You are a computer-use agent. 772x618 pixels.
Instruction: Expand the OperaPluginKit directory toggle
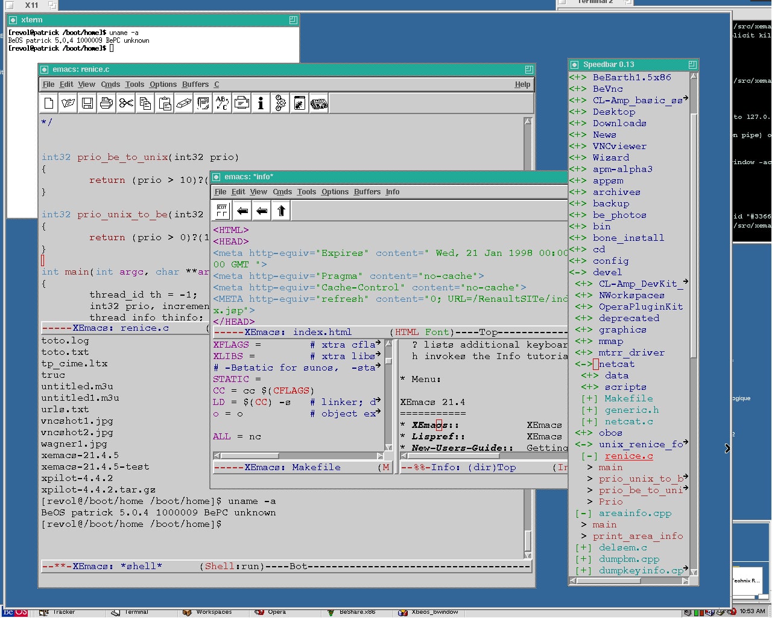pyautogui.click(x=583, y=307)
